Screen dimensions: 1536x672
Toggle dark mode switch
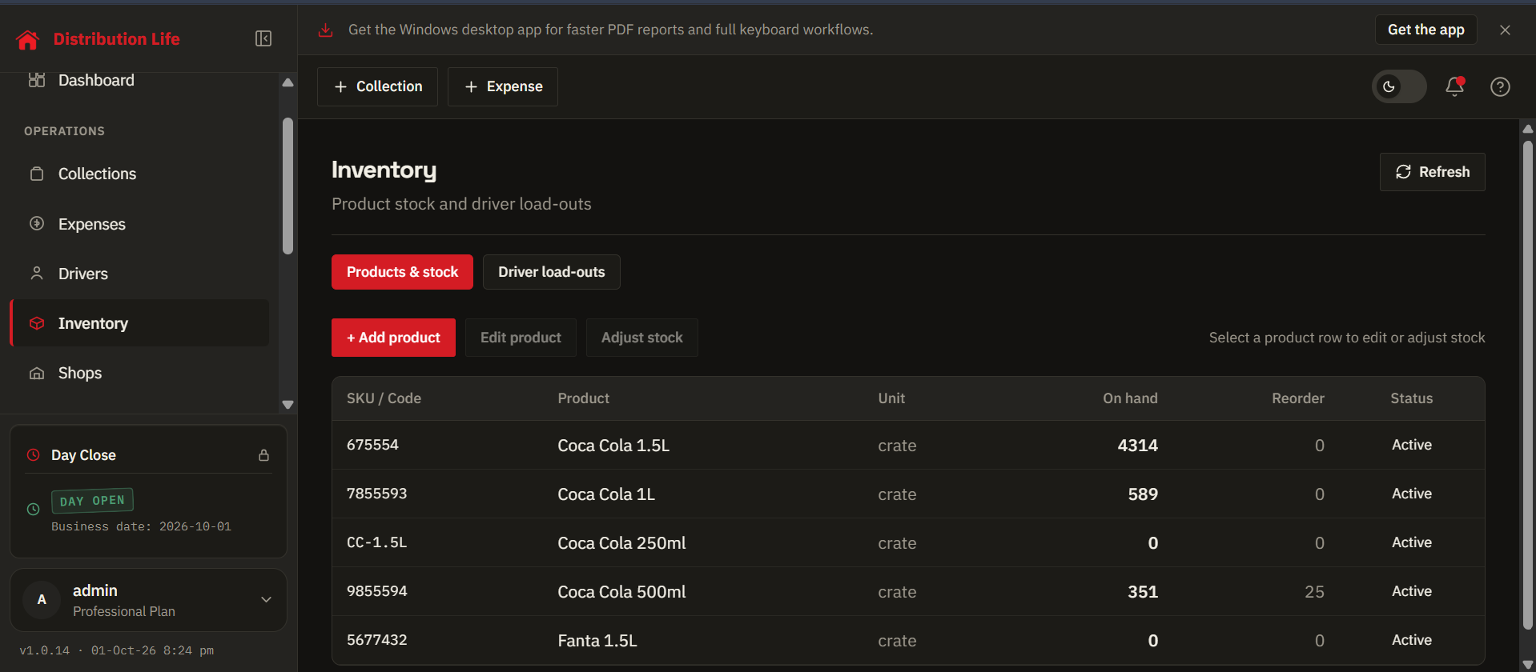pos(1398,86)
